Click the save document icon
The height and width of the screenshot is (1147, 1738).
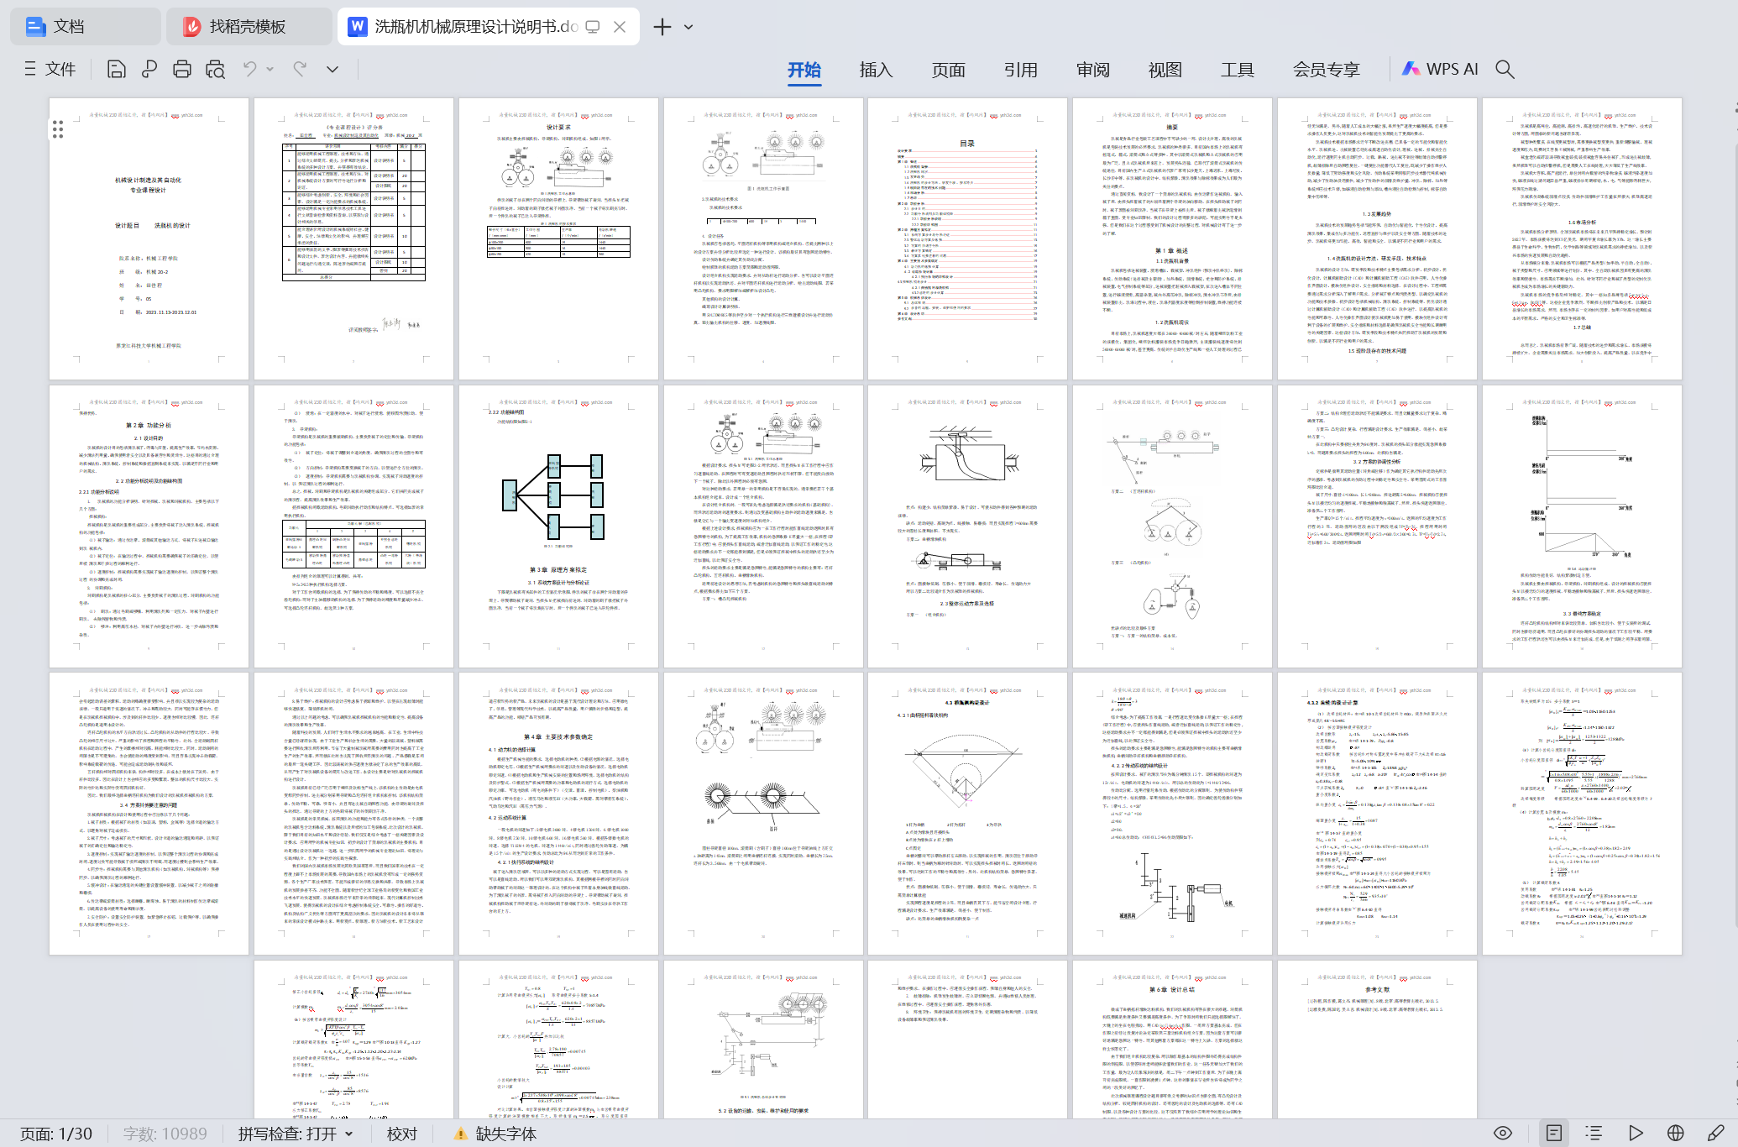pyautogui.click(x=117, y=70)
